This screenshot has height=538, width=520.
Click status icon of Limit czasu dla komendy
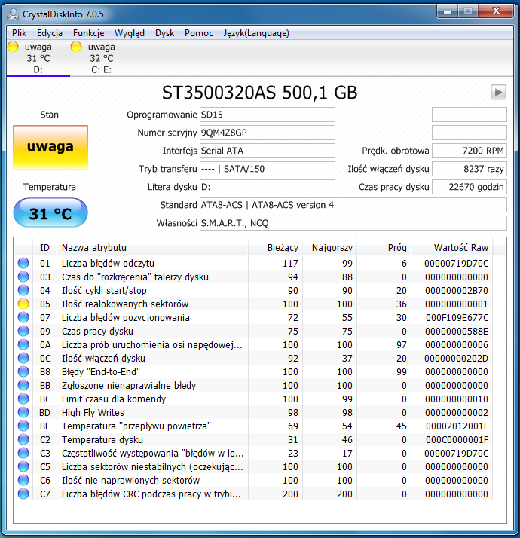23,399
